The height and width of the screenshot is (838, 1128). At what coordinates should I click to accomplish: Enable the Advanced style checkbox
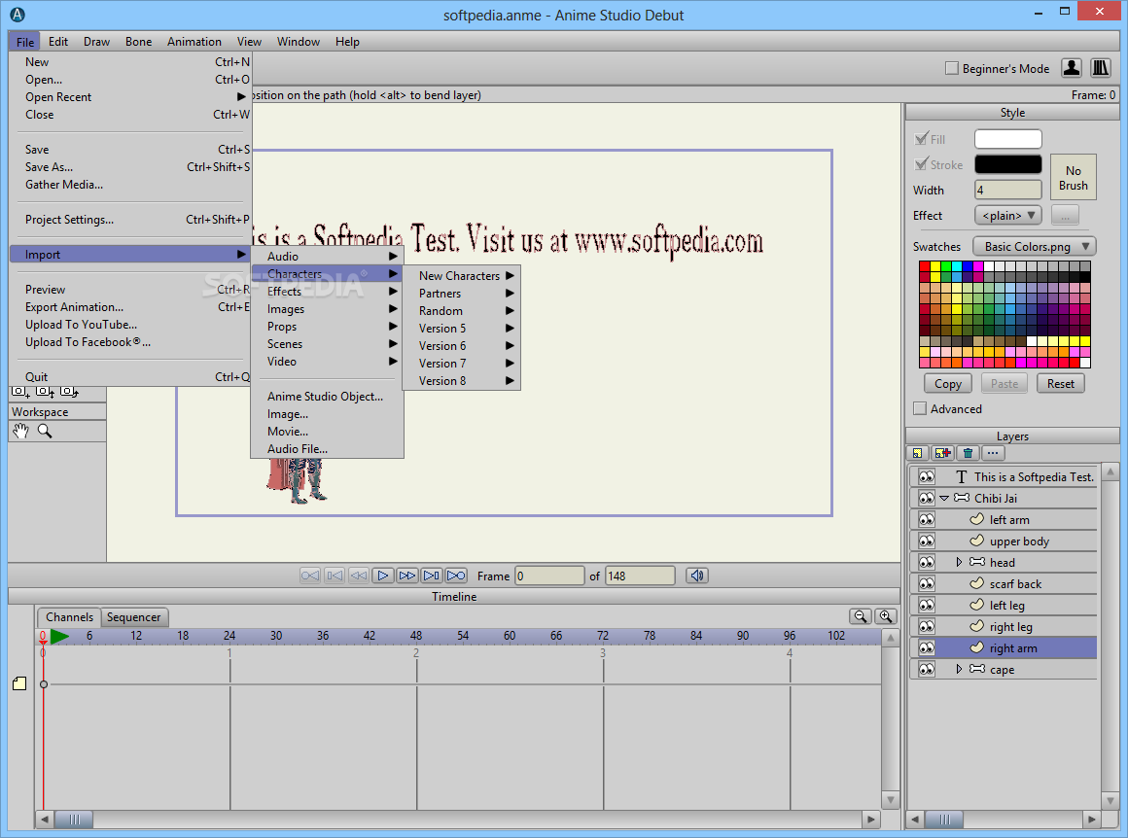point(919,408)
